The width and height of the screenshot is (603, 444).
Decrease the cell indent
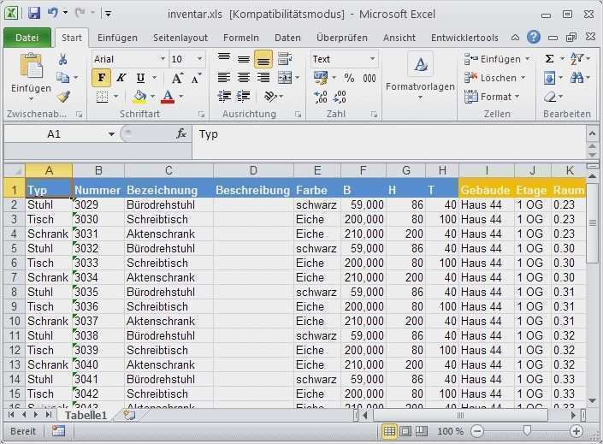point(224,96)
